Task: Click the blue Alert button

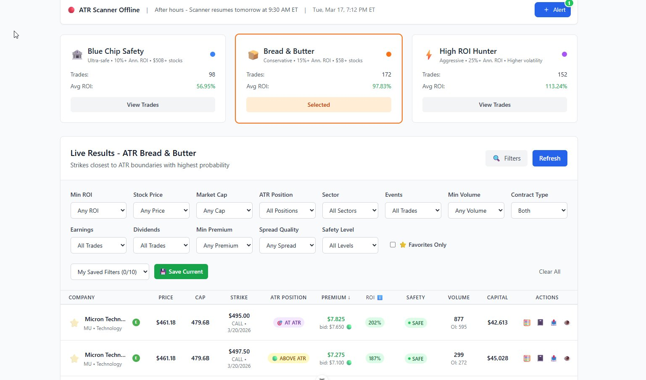Action: click(x=553, y=10)
